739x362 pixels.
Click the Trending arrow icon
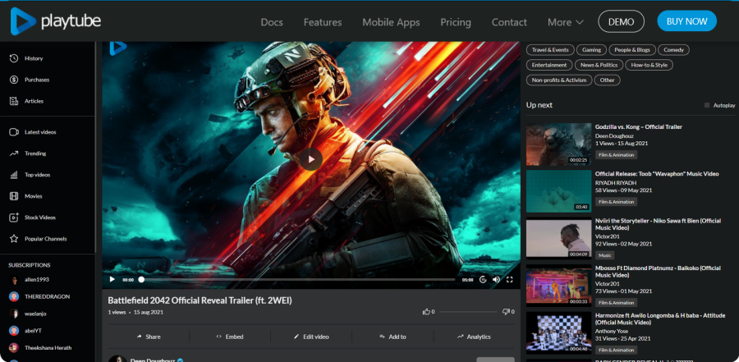[x=14, y=154]
